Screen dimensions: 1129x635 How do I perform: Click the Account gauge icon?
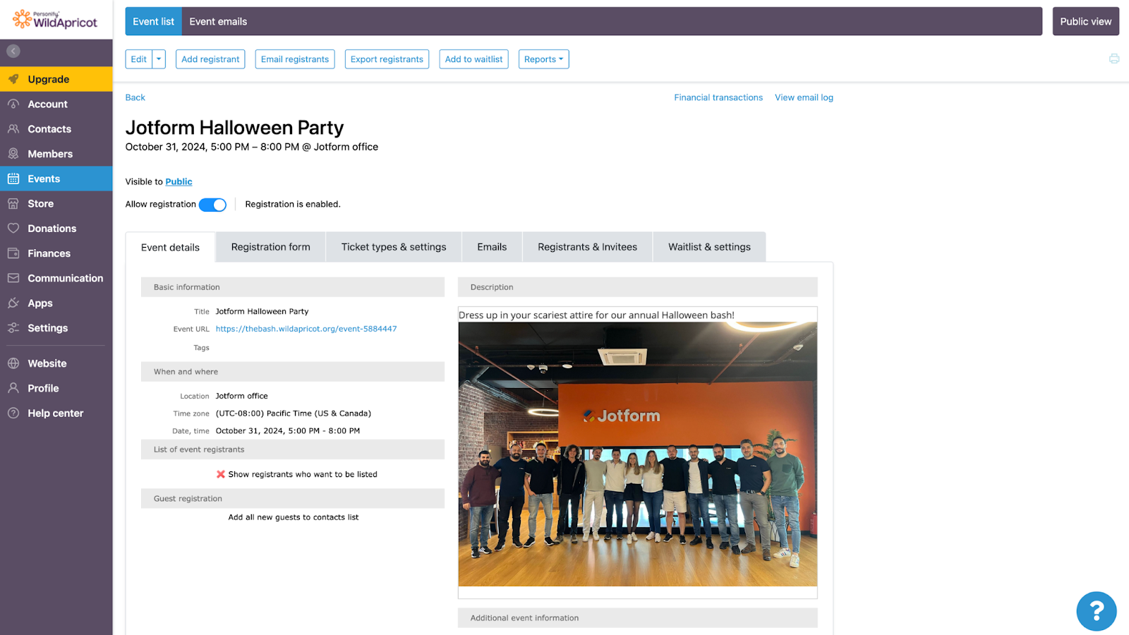(x=13, y=104)
